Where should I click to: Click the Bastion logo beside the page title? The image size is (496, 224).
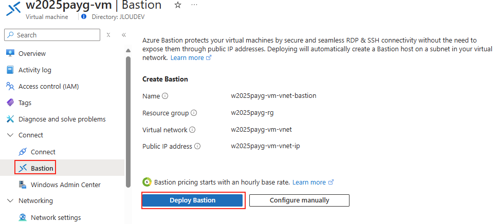(x=14, y=9)
